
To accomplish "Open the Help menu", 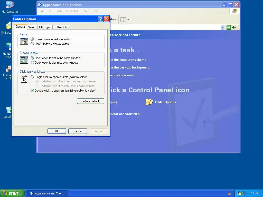I will 95,11.
